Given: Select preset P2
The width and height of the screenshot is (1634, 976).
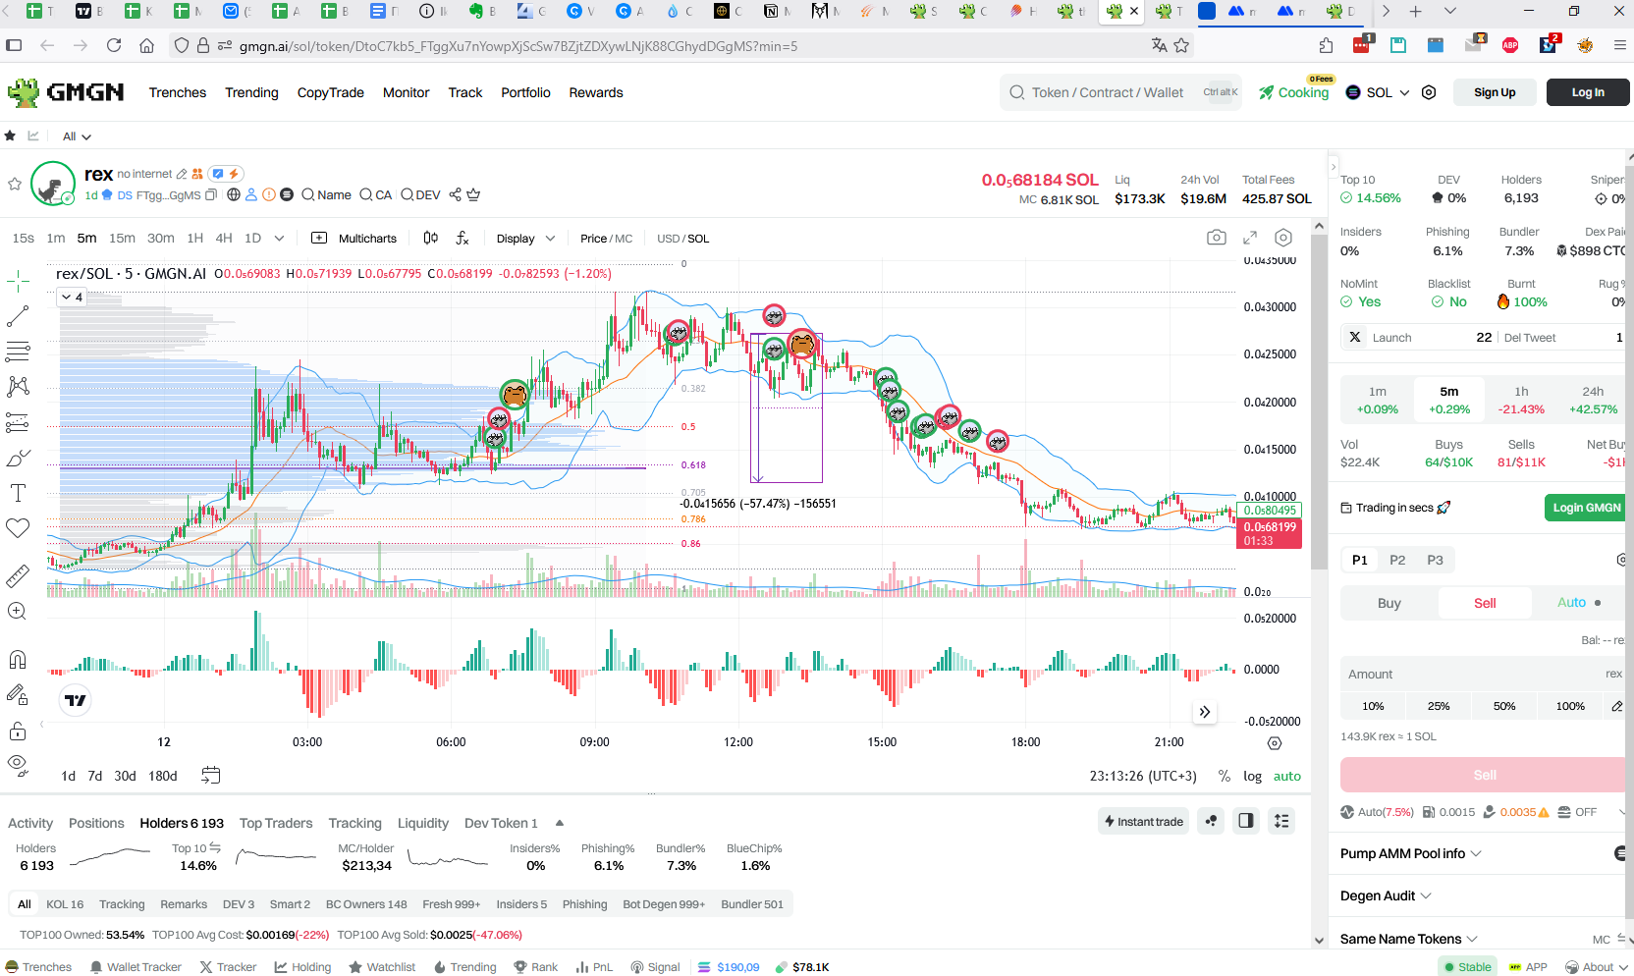Looking at the screenshot, I should pyautogui.click(x=1397, y=560).
